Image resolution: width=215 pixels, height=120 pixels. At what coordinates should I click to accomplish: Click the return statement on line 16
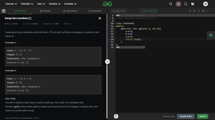tap(133, 39)
